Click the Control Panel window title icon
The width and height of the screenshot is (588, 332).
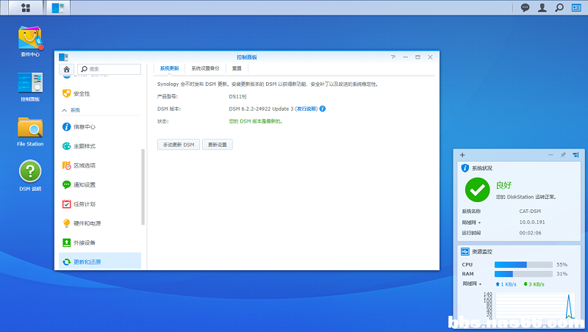click(x=63, y=57)
